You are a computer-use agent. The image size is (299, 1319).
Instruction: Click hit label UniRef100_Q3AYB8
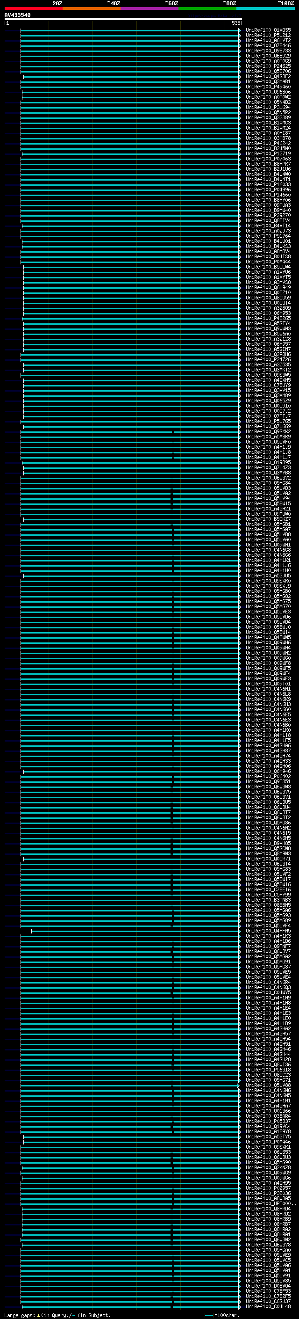(x=268, y=473)
